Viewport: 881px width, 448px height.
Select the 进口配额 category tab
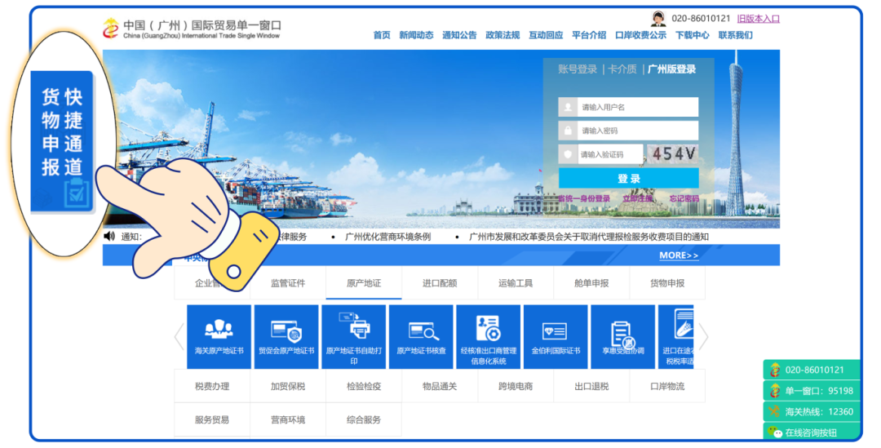[440, 283]
